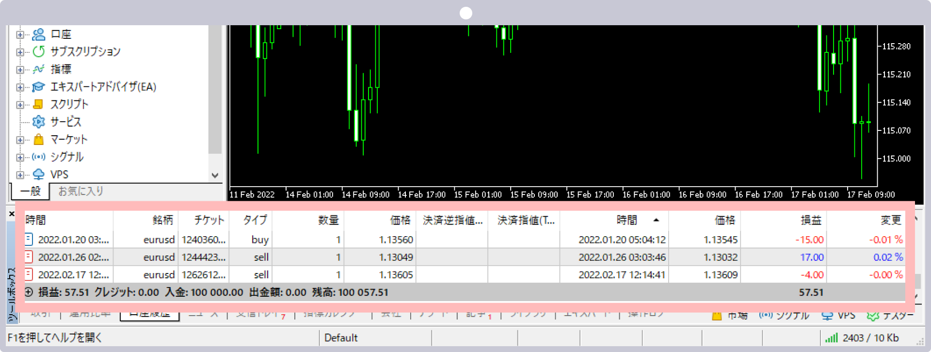Click the シグナル broadcast icon in the navigator tree
931x352 pixels.
(x=38, y=157)
